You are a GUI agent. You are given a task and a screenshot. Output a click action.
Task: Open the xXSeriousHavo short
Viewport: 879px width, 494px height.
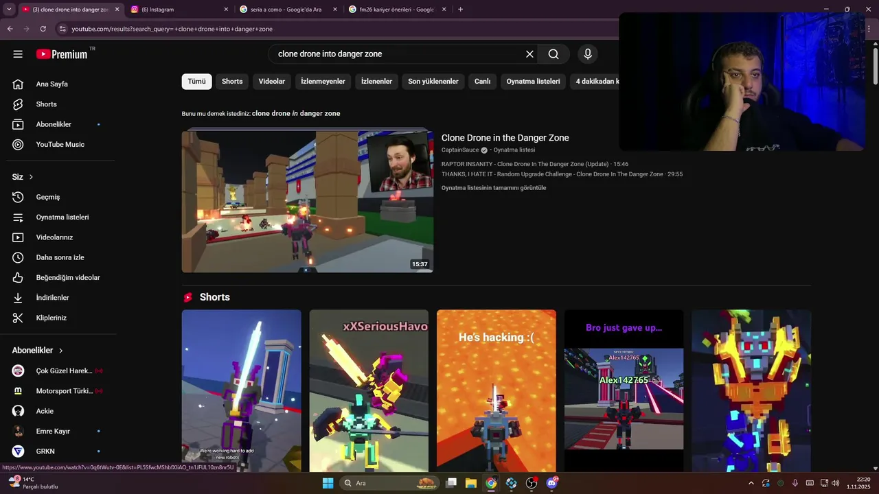pos(369,391)
